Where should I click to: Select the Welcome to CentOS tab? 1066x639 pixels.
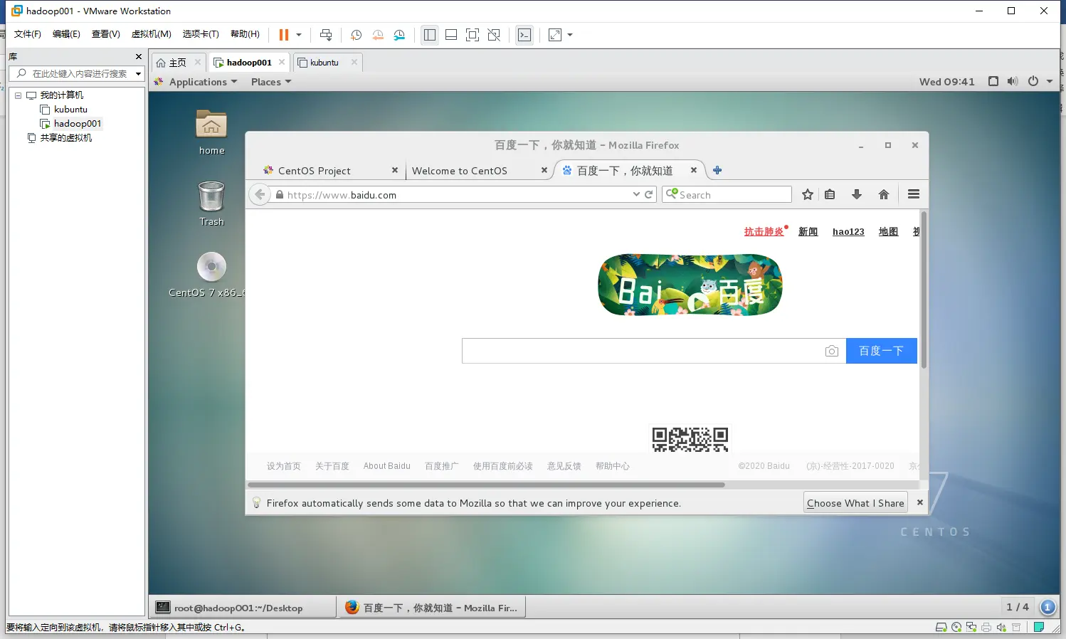[x=460, y=171]
